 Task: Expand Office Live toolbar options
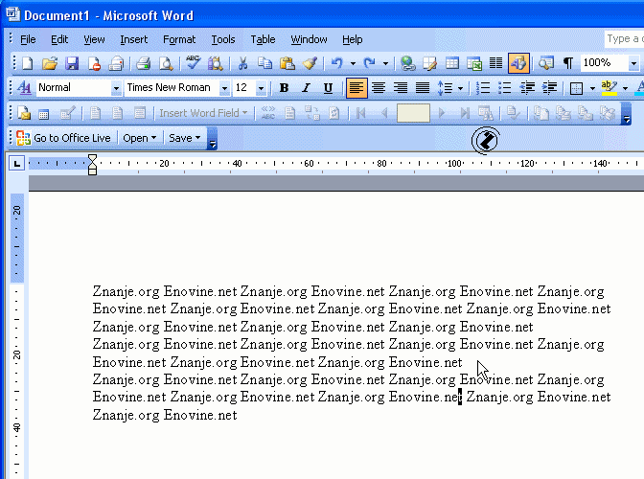pos(213,139)
